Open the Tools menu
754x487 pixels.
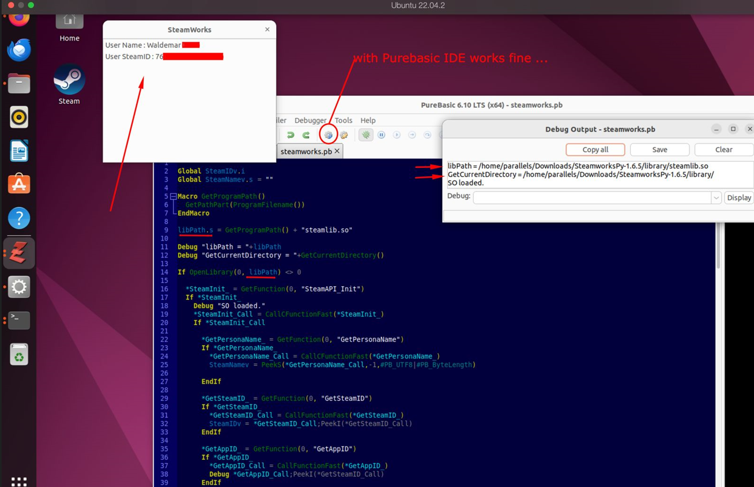click(343, 121)
